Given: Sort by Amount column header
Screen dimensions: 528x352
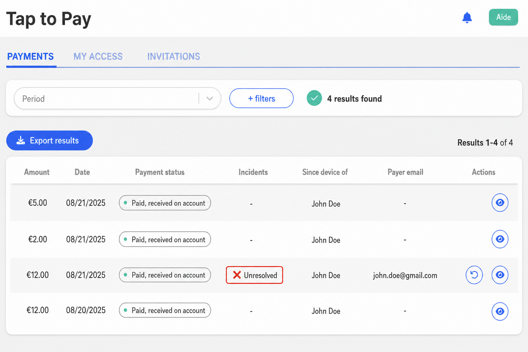Looking at the screenshot, I should click(37, 172).
